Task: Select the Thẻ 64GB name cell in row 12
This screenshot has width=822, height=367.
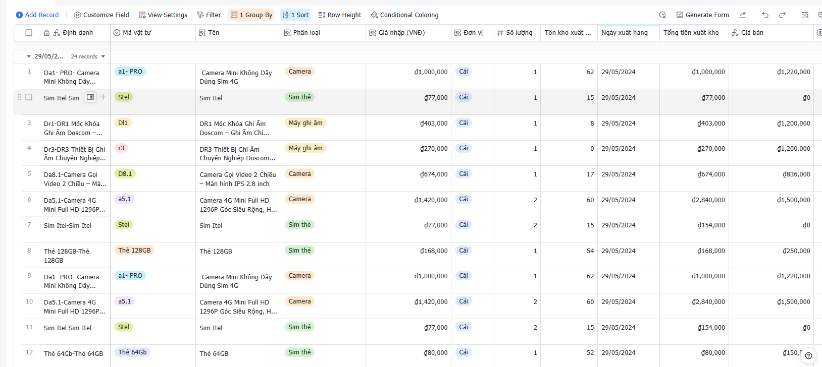Action: point(238,356)
